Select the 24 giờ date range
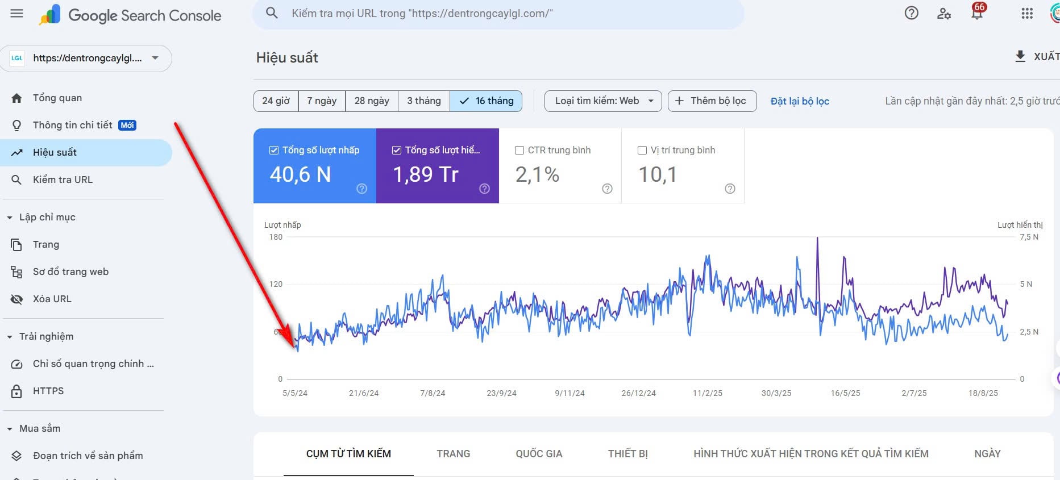The height and width of the screenshot is (480, 1060). (276, 101)
